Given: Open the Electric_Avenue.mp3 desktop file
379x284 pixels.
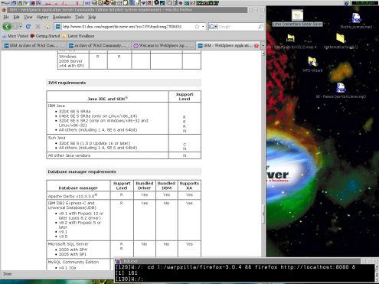Looking at the screenshot, I should click(x=356, y=21).
